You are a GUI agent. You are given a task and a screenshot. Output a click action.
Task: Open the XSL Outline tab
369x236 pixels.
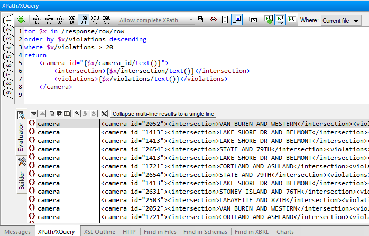[99, 232]
